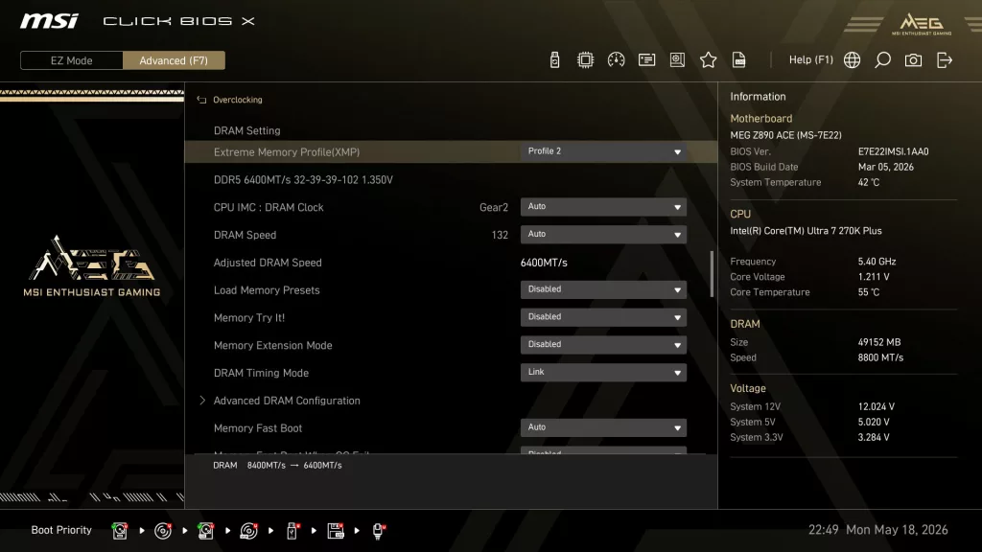The image size is (982, 552).
Task: Select the CPU IMC : DRAM Clock label
Action: 269,207
